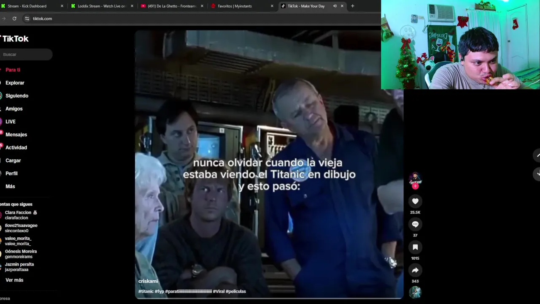Image resolution: width=540 pixels, height=304 pixels.
Task: Like the video with heart icon
Action: (415, 201)
